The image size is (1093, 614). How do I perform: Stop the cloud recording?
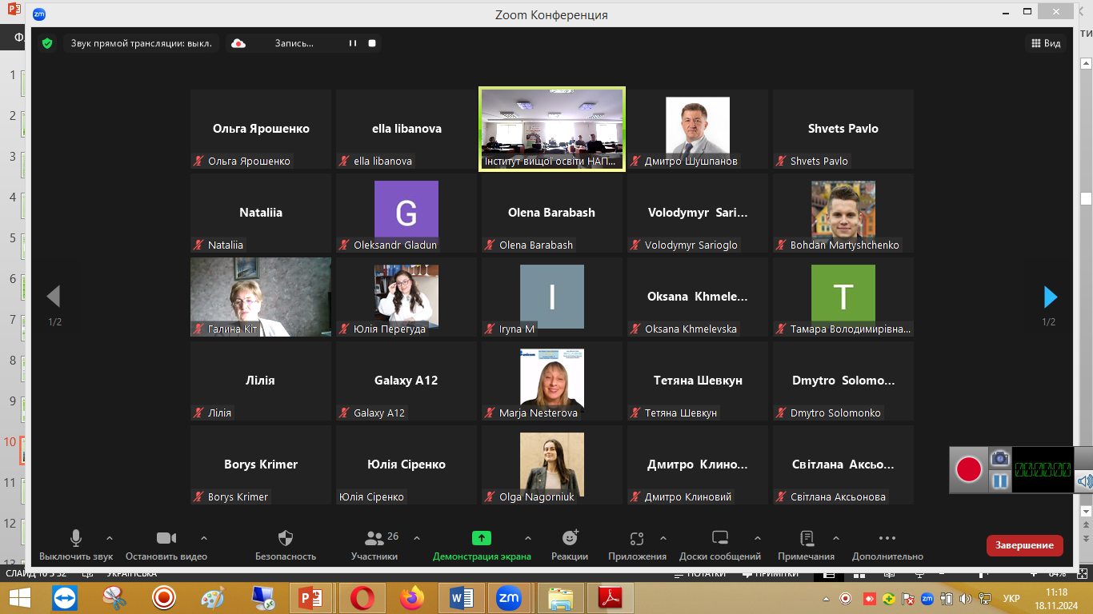pyautogui.click(x=372, y=43)
